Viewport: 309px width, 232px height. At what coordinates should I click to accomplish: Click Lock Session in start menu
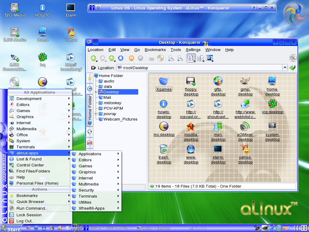pyautogui.click(x=40, y=215)
